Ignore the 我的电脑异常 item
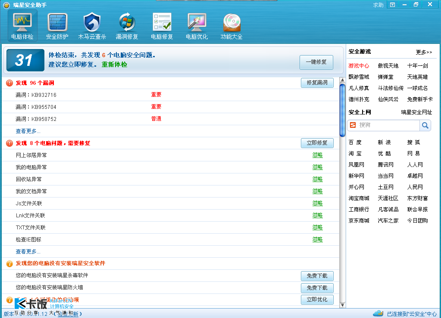 click(318, 167)
